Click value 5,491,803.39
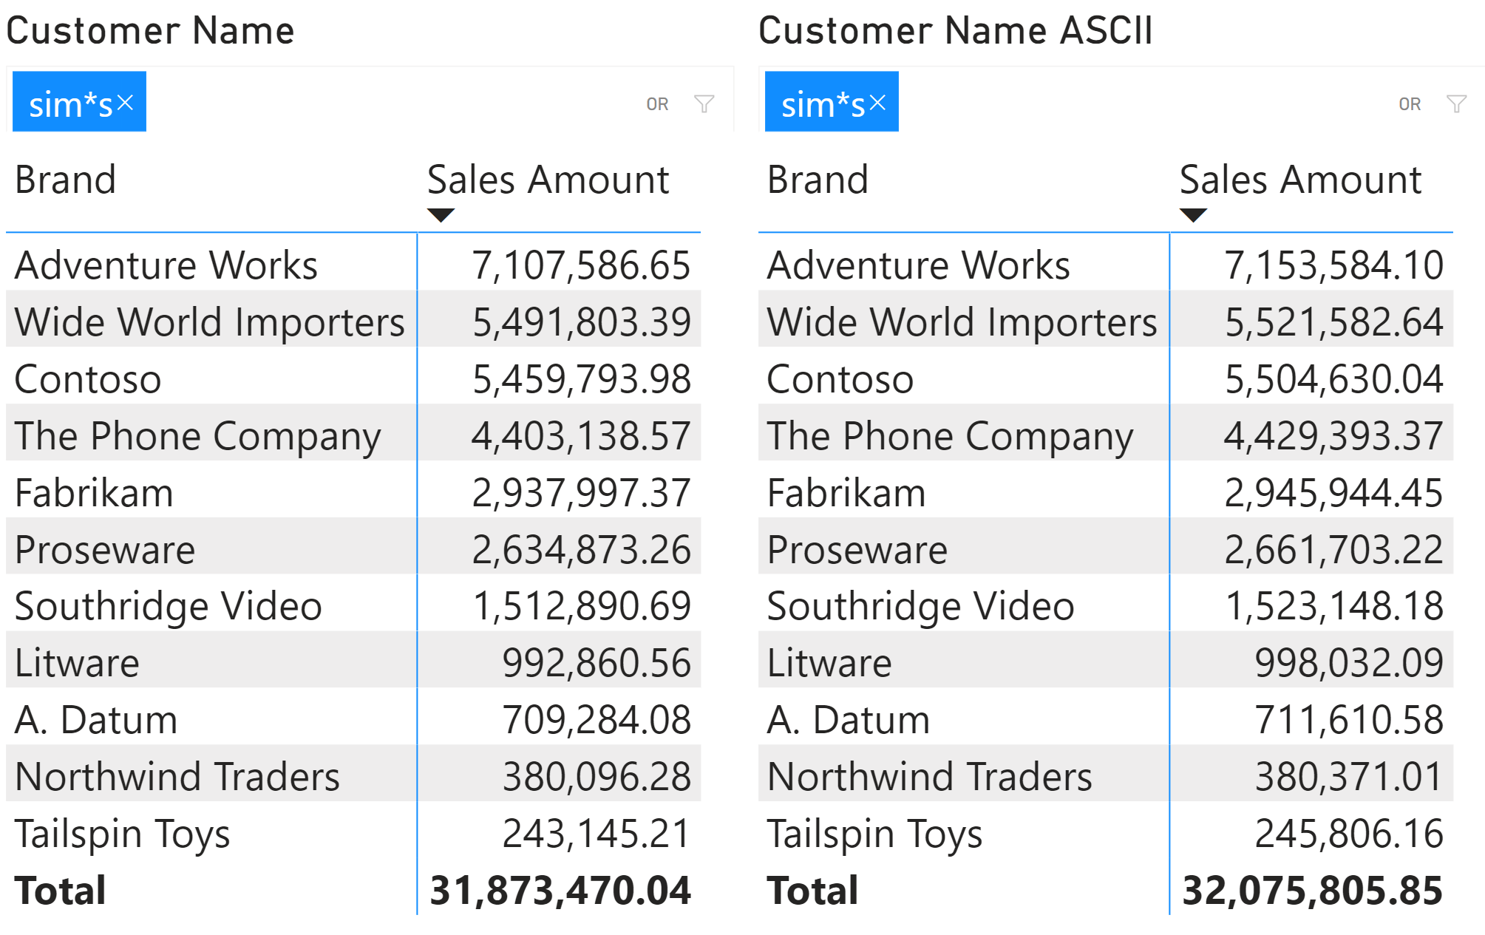The image size is (1485, 935). (582, 322)
